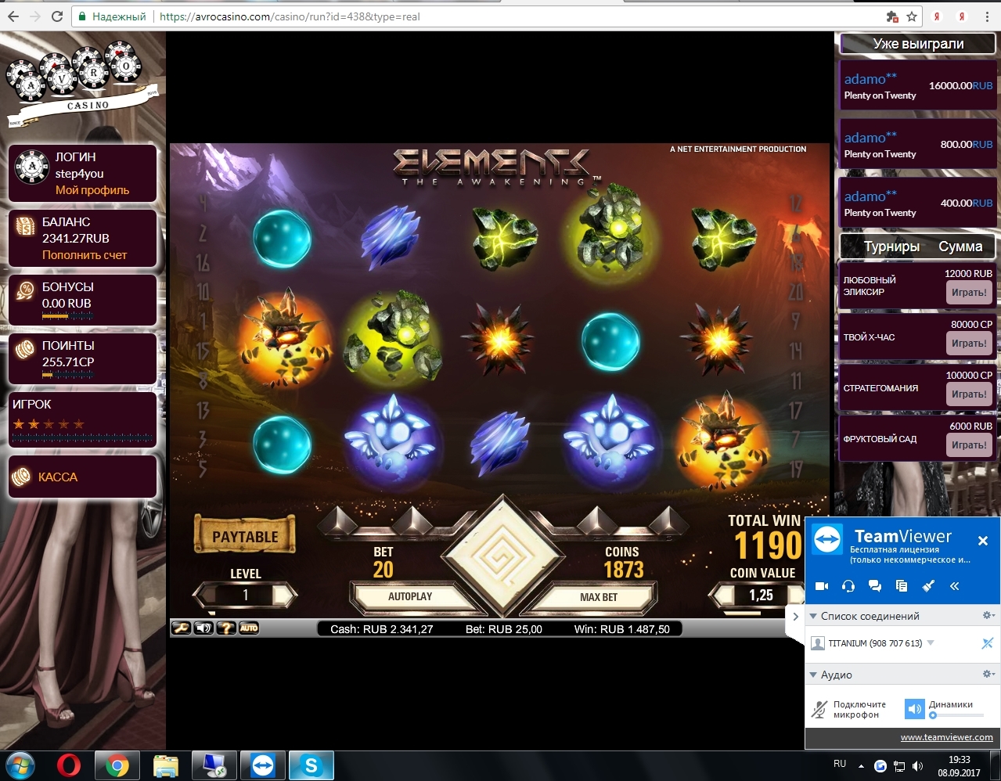This screenshot has height=781, width=1001.
Task: Decrease bet LEVEL with left arrow
Action: (206, 596)
